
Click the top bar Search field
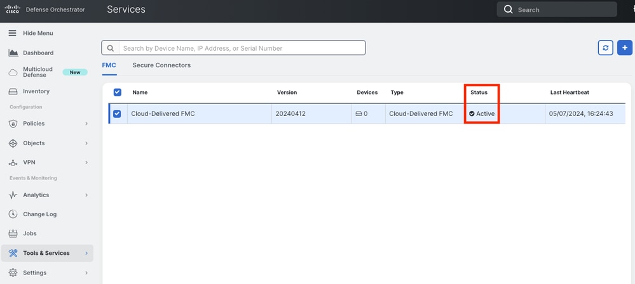[557, 10]
